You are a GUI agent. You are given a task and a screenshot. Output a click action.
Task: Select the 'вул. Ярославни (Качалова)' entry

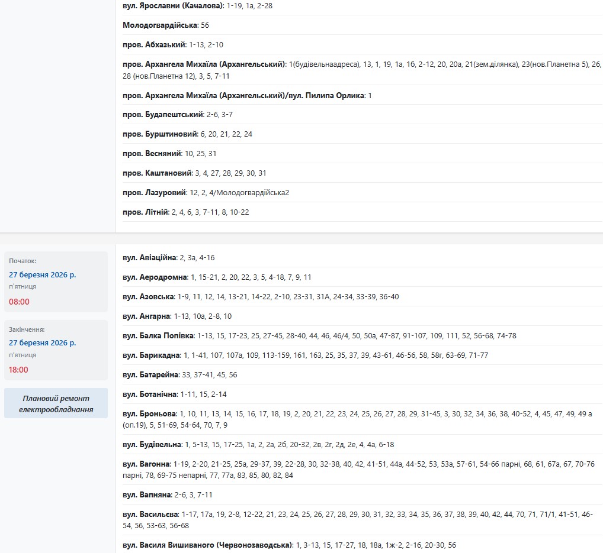173,6
